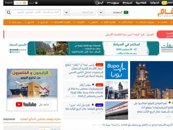
Task: Click the red ticker category label
Action: pos(165,34)
